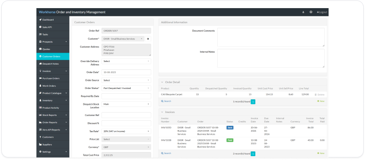Click the Internal Notes textarea

coord(271,58)
